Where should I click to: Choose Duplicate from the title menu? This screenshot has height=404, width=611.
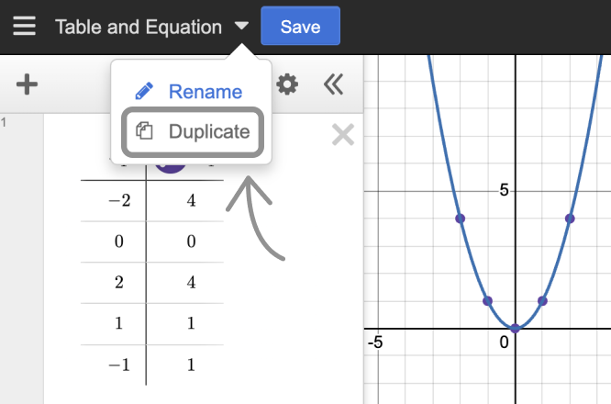(x=193, y=131)
